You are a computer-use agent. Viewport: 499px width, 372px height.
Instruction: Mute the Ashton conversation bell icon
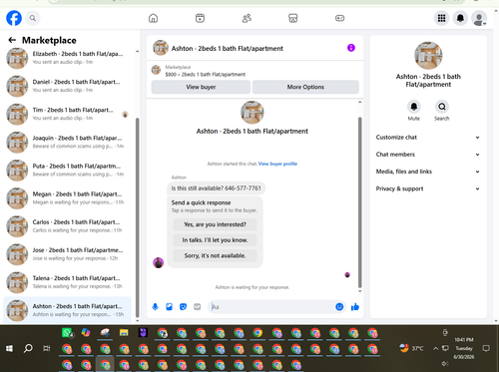pyautogui.click(x=414, y=107)
